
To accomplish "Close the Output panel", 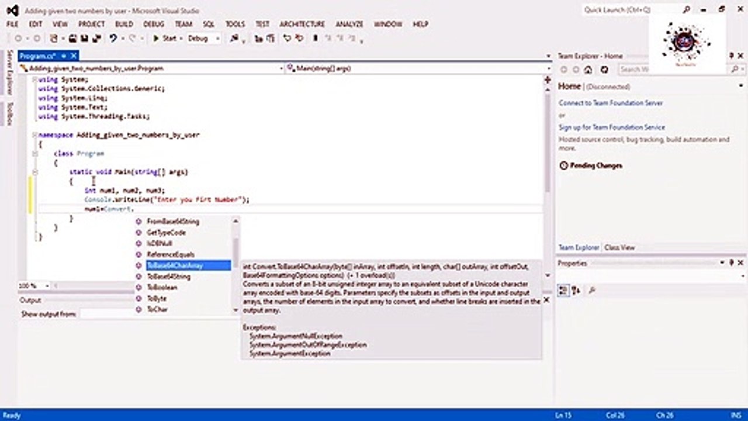I will pyautogui.click(x=546, y=300).
